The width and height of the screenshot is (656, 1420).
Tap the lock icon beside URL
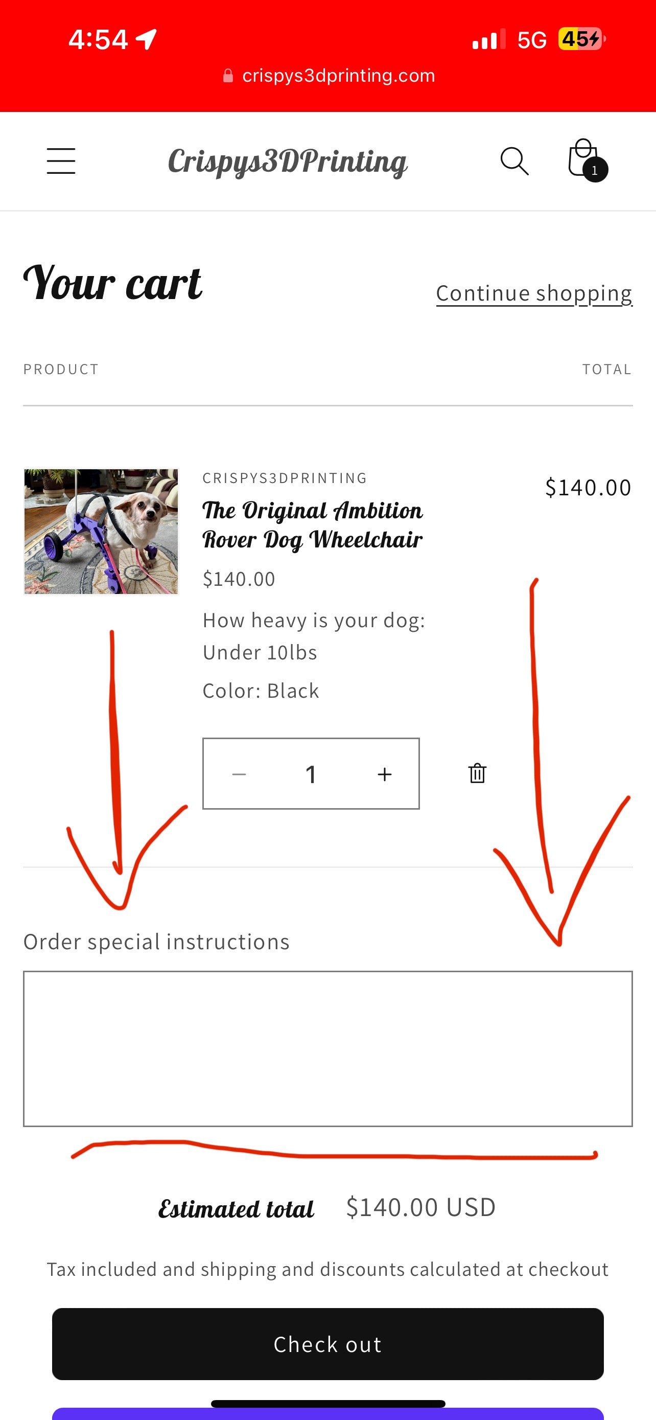[228, 76]
